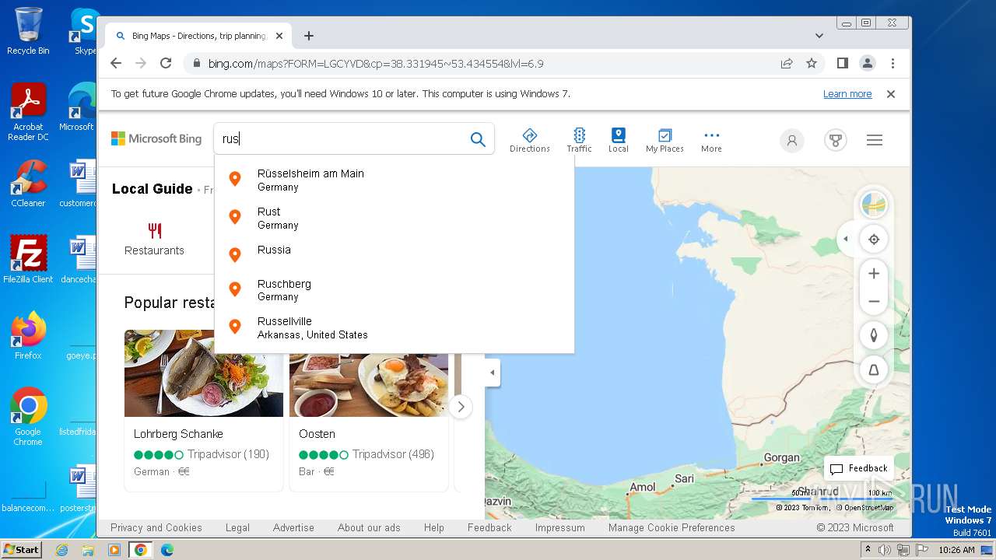Image resolution: width=996 pixels, height=560 pixels.
Task: Open Lohrberg Schanke restaurant photo
Action: click(x=204, y=373)
